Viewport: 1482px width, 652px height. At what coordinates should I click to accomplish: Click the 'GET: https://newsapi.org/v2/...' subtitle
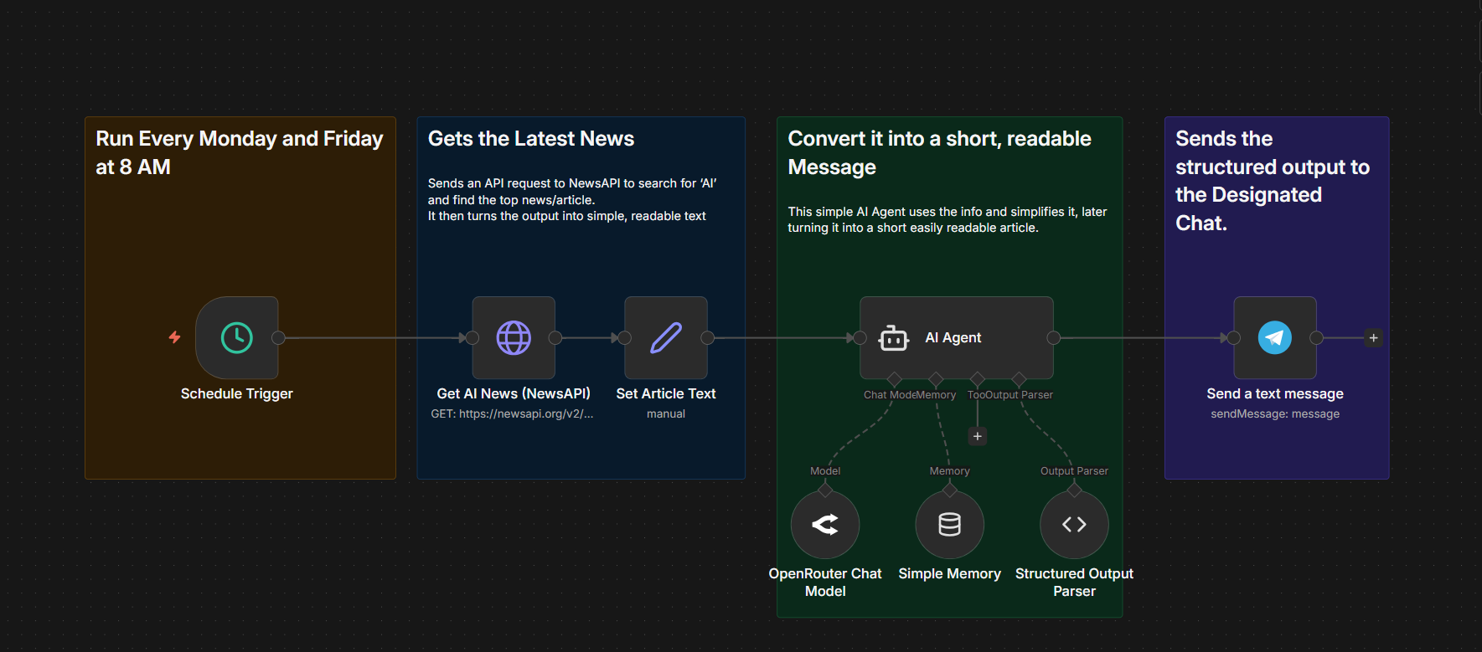tap(512, 414)
